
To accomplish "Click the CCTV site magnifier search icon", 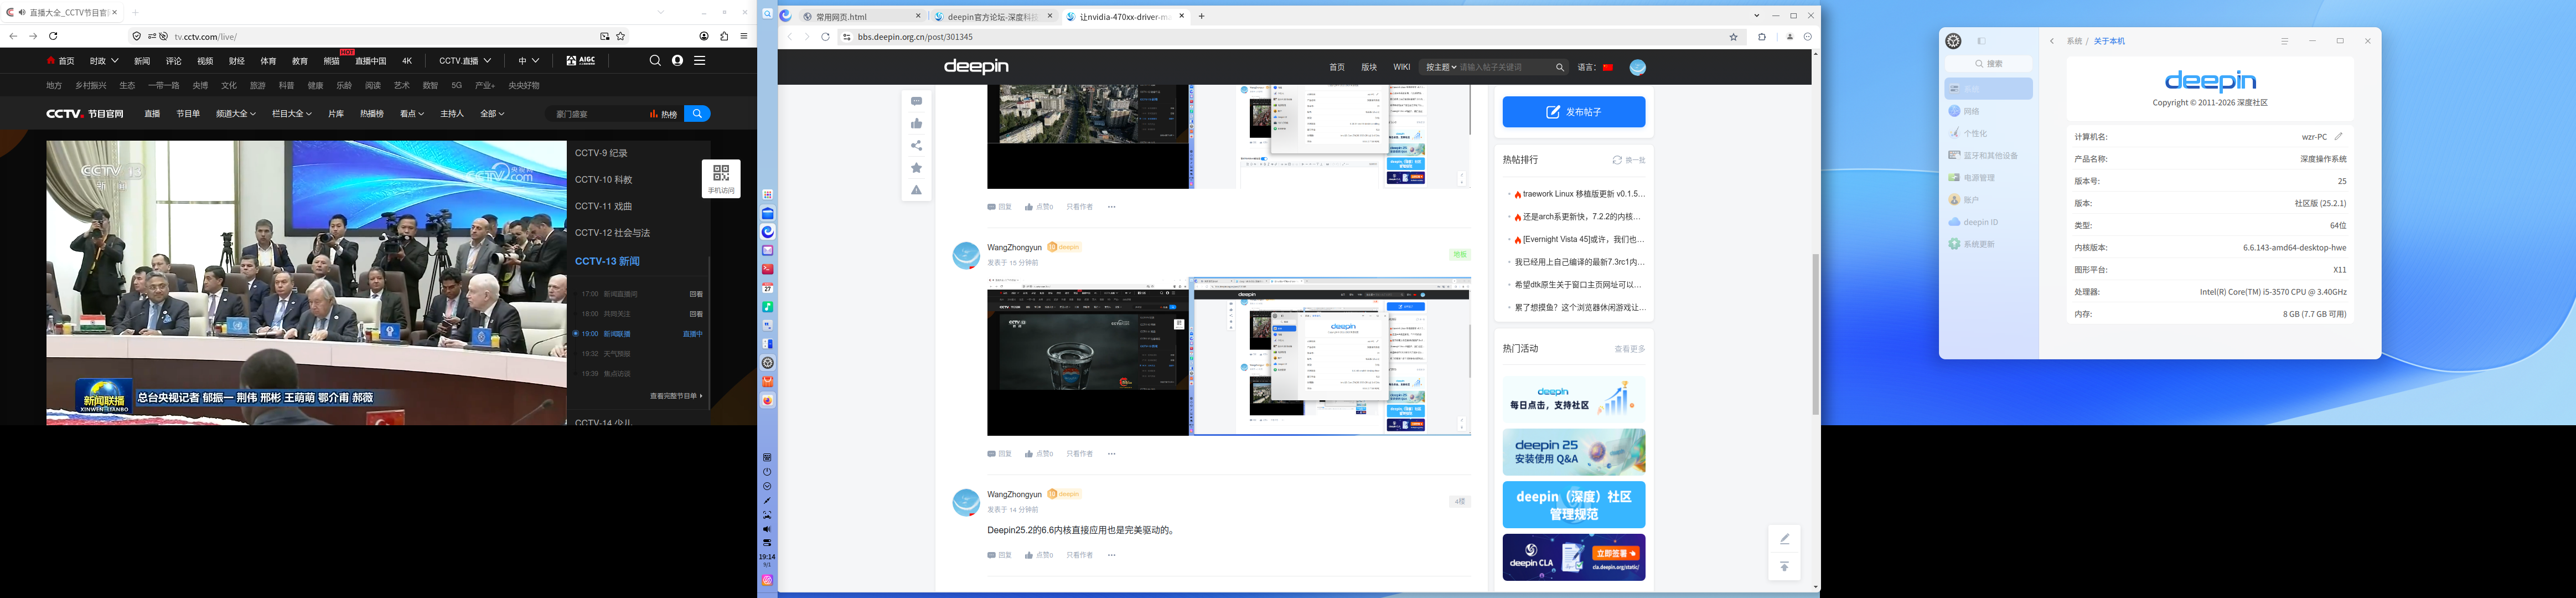I will click(655, 60).
